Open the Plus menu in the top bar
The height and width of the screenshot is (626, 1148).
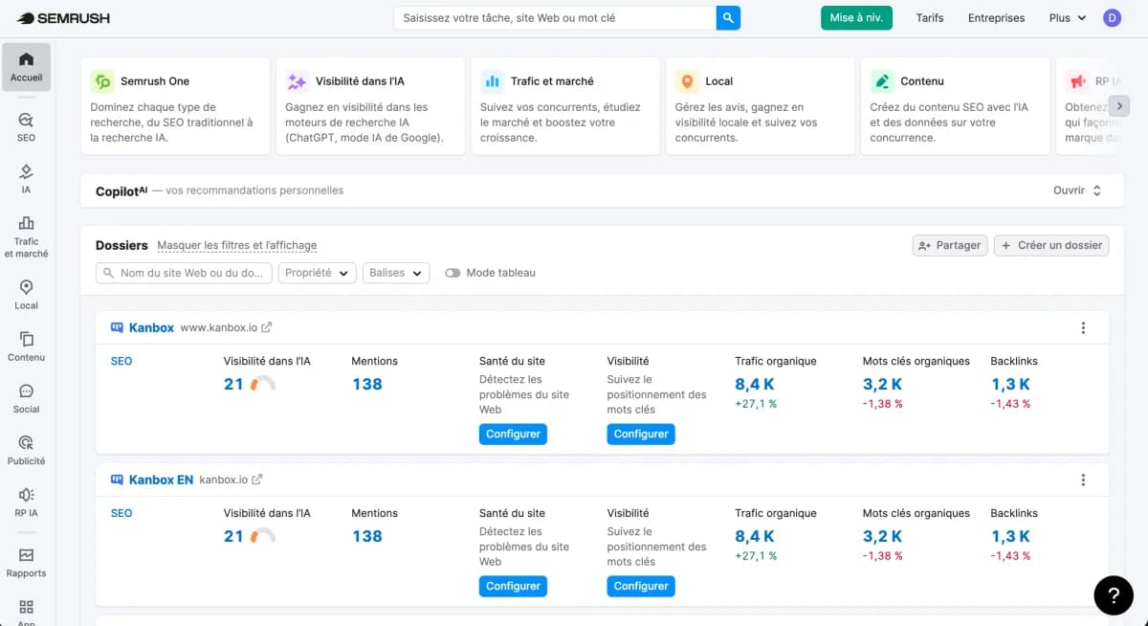(x=1067, y=17)
